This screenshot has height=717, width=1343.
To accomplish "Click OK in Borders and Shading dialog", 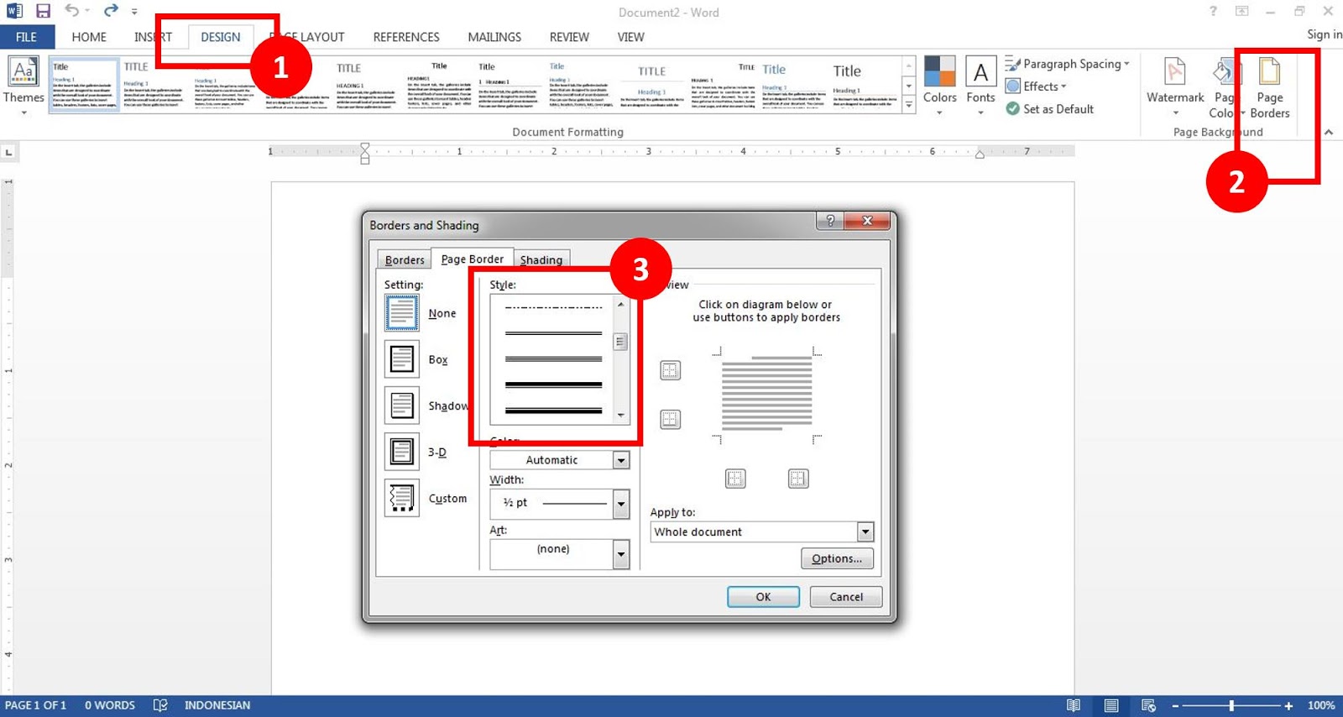I will tap(763, 597).
